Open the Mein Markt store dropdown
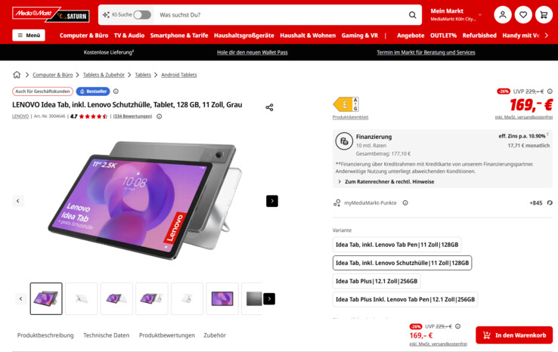Screen dimensions: 558x352 [x=456, y=14]
